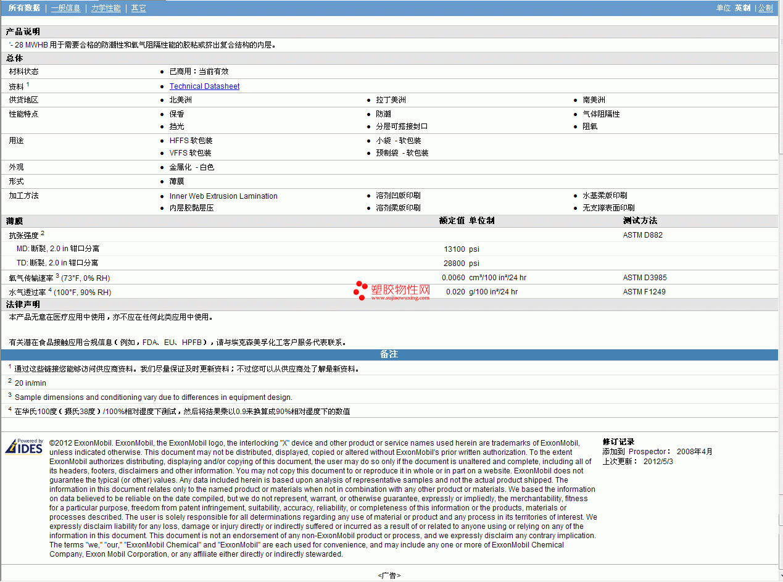Click the 0.0060 oxygen transmission value
The height and width of the screenshot is (582, 783).
coord(454,278)
